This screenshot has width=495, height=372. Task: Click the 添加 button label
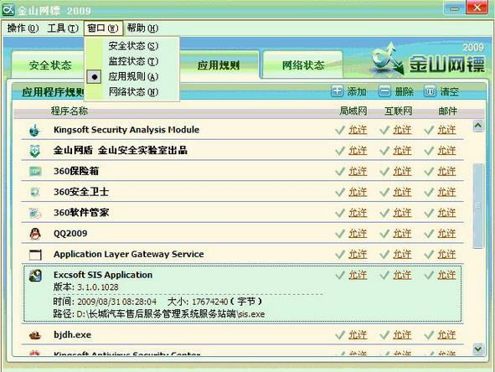coord(357,91)
